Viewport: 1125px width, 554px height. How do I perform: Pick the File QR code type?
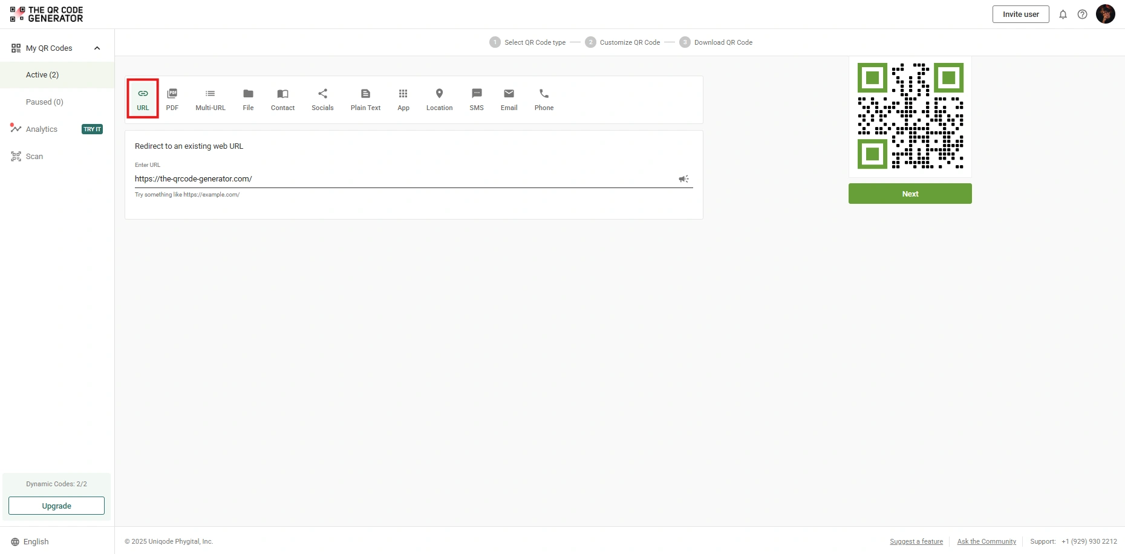pyautogui.click(x=248, y=99)
